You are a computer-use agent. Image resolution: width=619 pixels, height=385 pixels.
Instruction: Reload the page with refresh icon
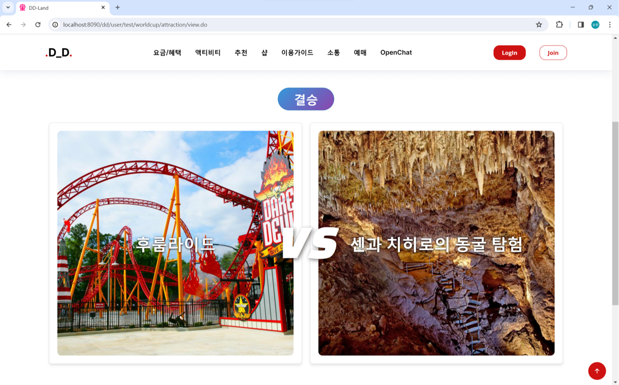pyautogui.click(x=38, y=25)
